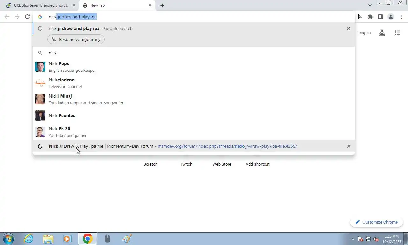Open Chrome's three-dot menu
The width and height of the screenshot is (408, 245).
point(401,17)
